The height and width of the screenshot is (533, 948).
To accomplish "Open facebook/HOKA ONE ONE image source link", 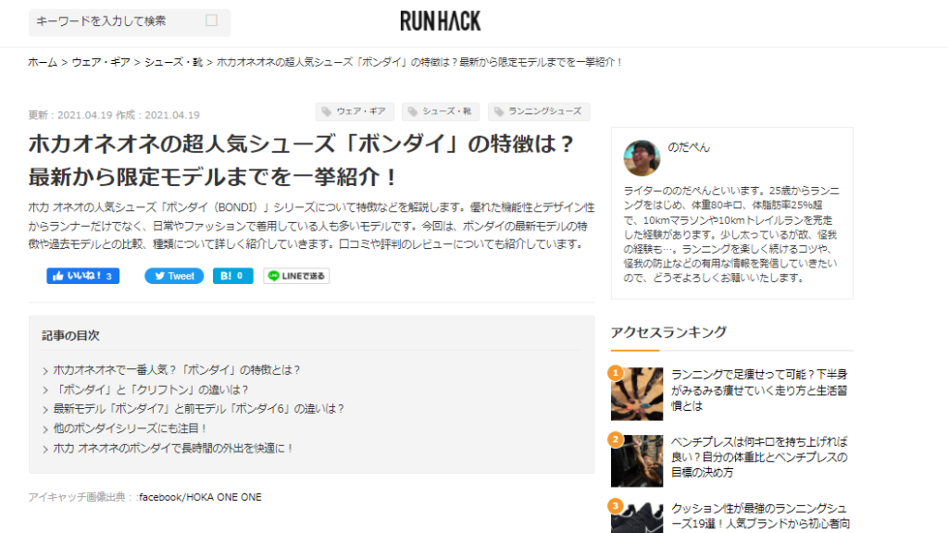I will click(x=200, y=497).
